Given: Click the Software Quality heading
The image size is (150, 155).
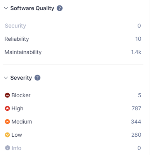Looking at the screenshot, I should pos(32,8).
